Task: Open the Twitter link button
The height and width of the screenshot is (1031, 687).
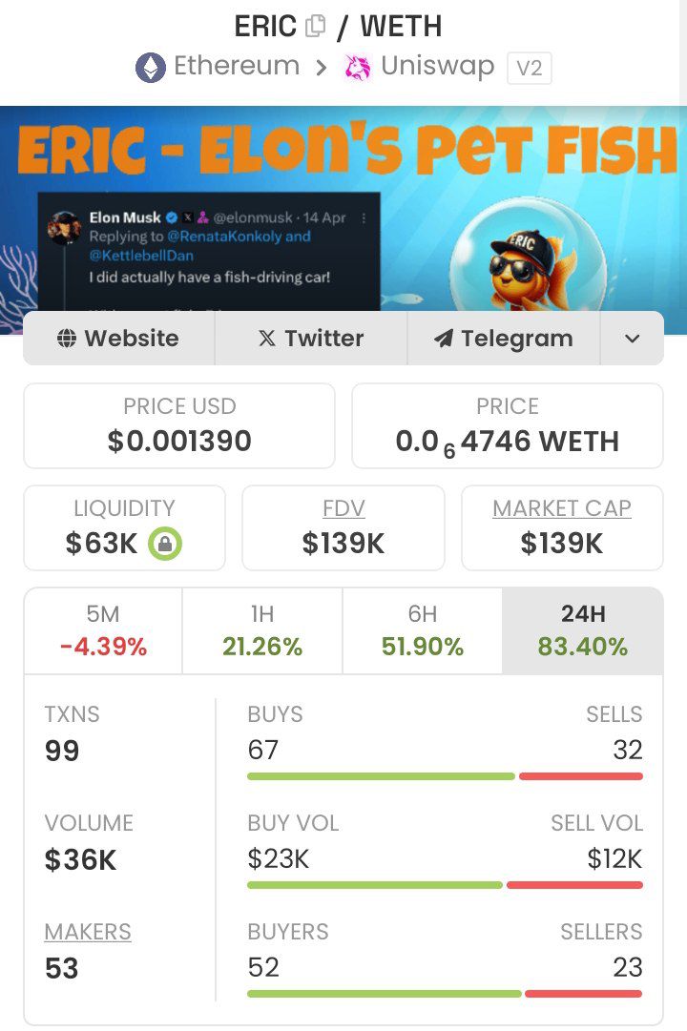Action: pyautogui.click(x=311, y=339)
